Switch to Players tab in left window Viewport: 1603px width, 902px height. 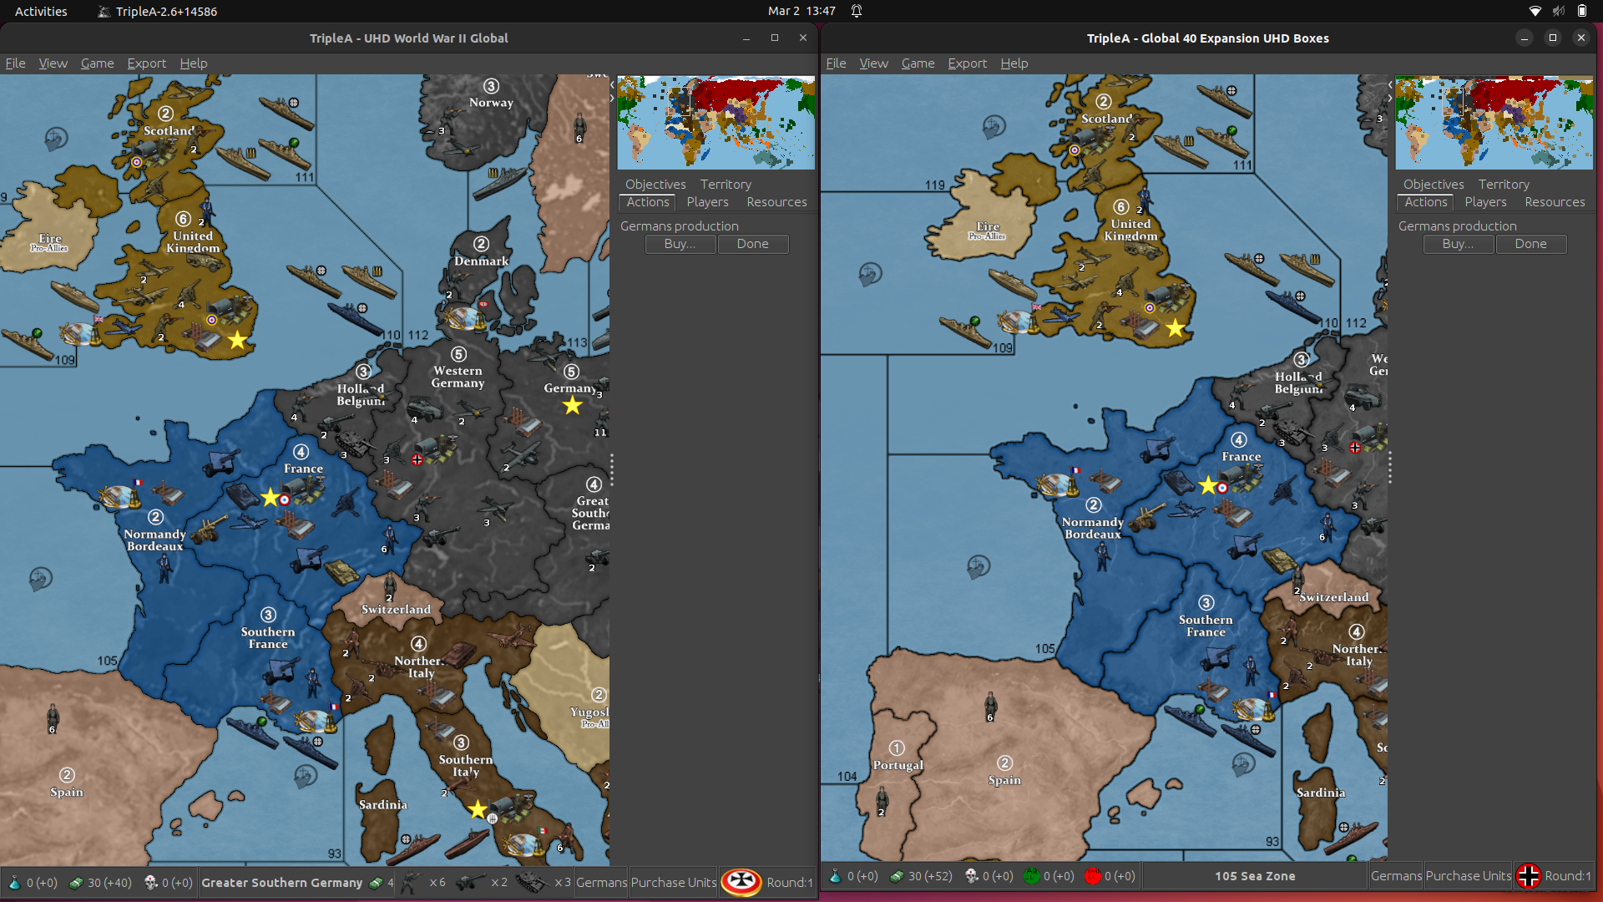[707, 202]
